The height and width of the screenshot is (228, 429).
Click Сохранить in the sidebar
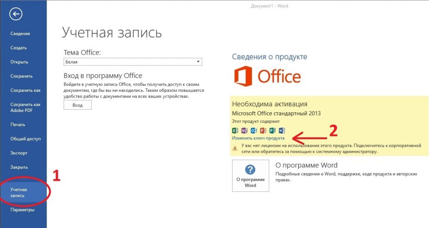tap(21, 76)
